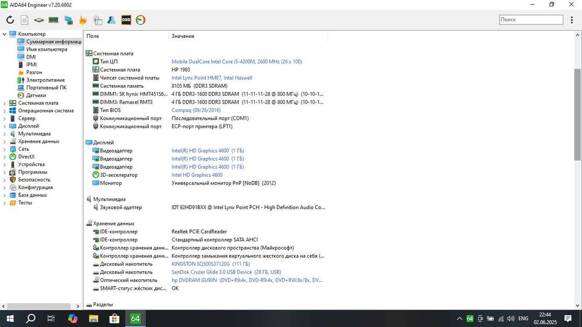Open Microsoft Store from the taskbar

click(x=114, y=318)
